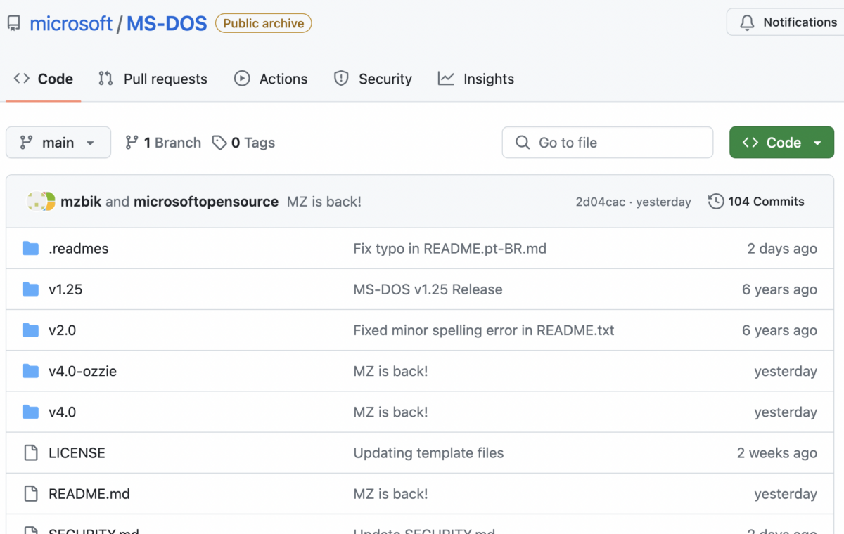Screen dimensions: 844x534
Task: Open the Pull requests tab
Action: pyautogui.click(x=153, y=79)
